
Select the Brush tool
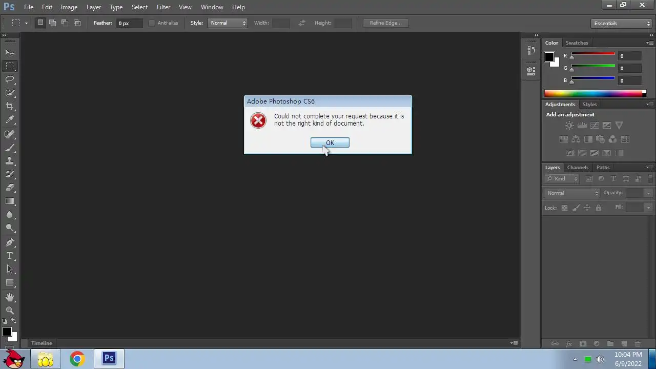[x=10, y=148]
